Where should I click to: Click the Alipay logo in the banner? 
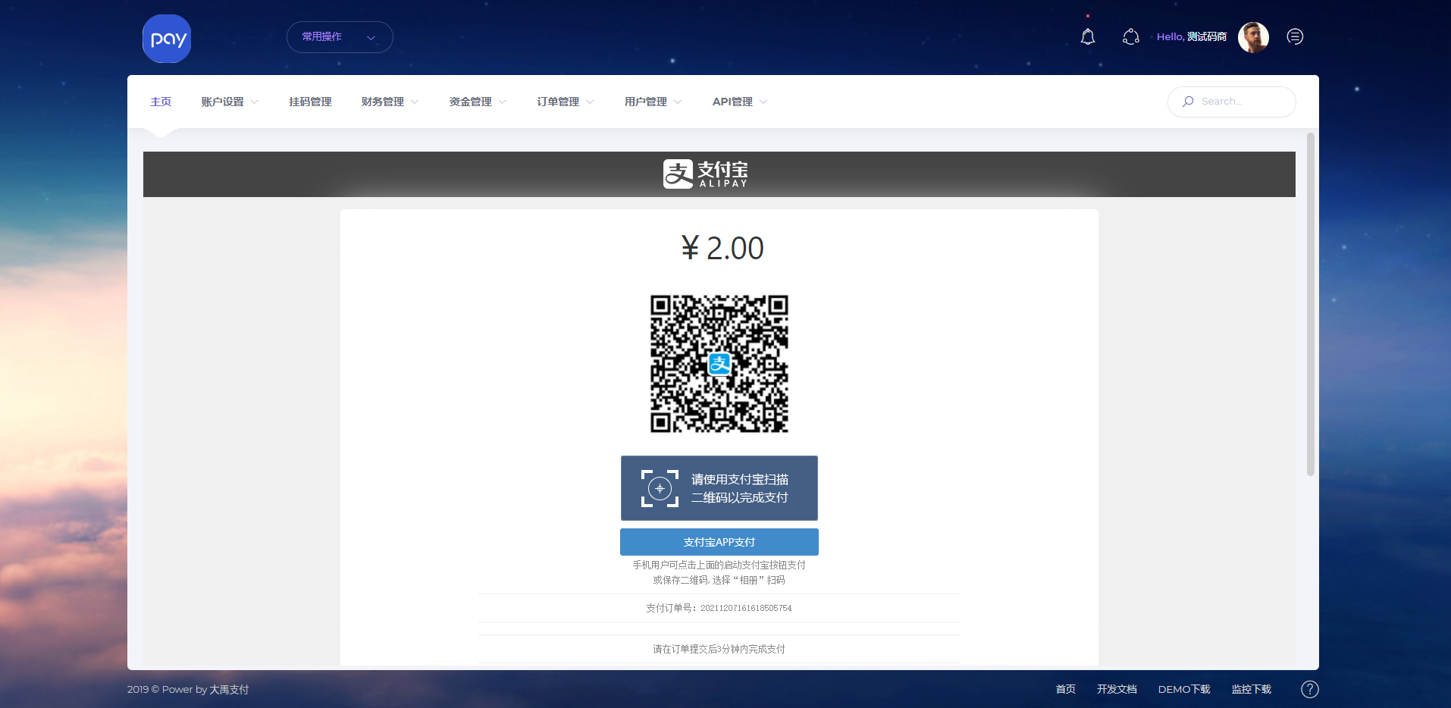(706, 174)
